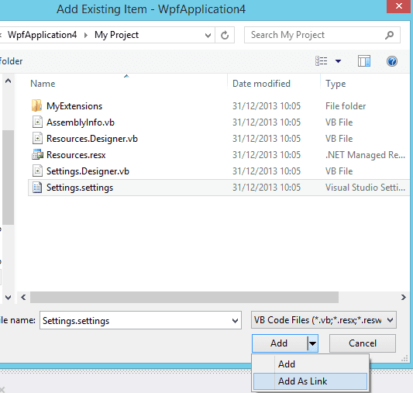Click horizontal scrollbar left arrow
Screen dimensions: 413x393
(23, 298)
